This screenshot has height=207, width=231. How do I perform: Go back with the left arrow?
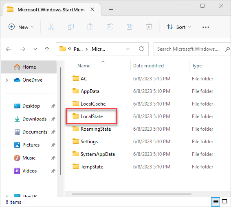click(9, 49)
